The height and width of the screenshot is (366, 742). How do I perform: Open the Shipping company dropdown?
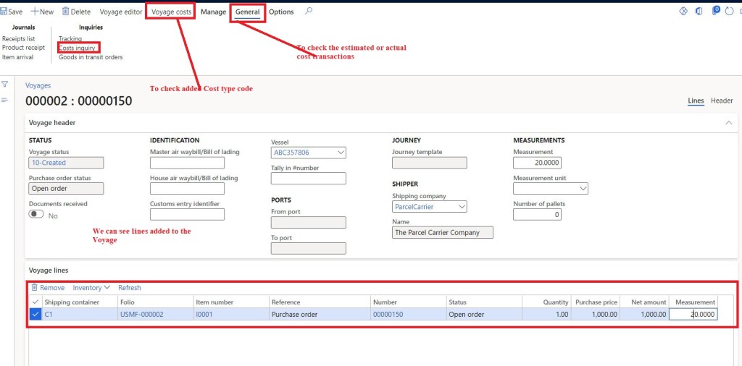tap(461, 207)
